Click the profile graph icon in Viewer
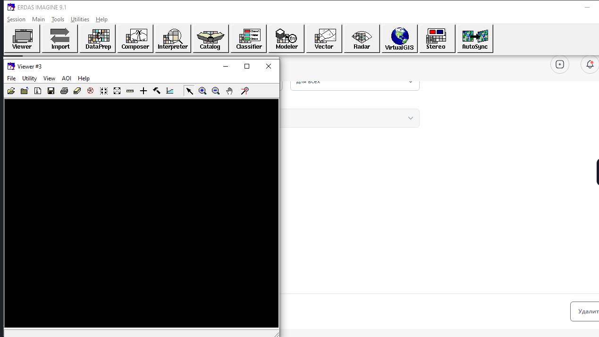Screen dimensions: 599x337 170,91
